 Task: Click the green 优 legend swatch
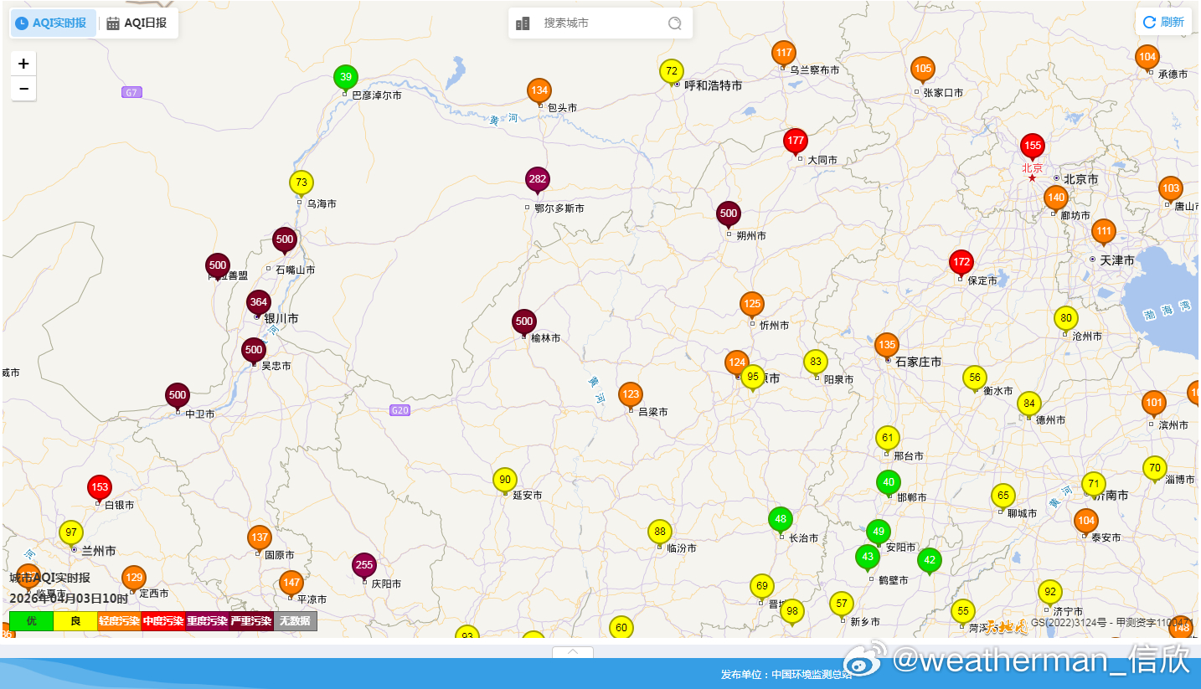tap(32, 621)
